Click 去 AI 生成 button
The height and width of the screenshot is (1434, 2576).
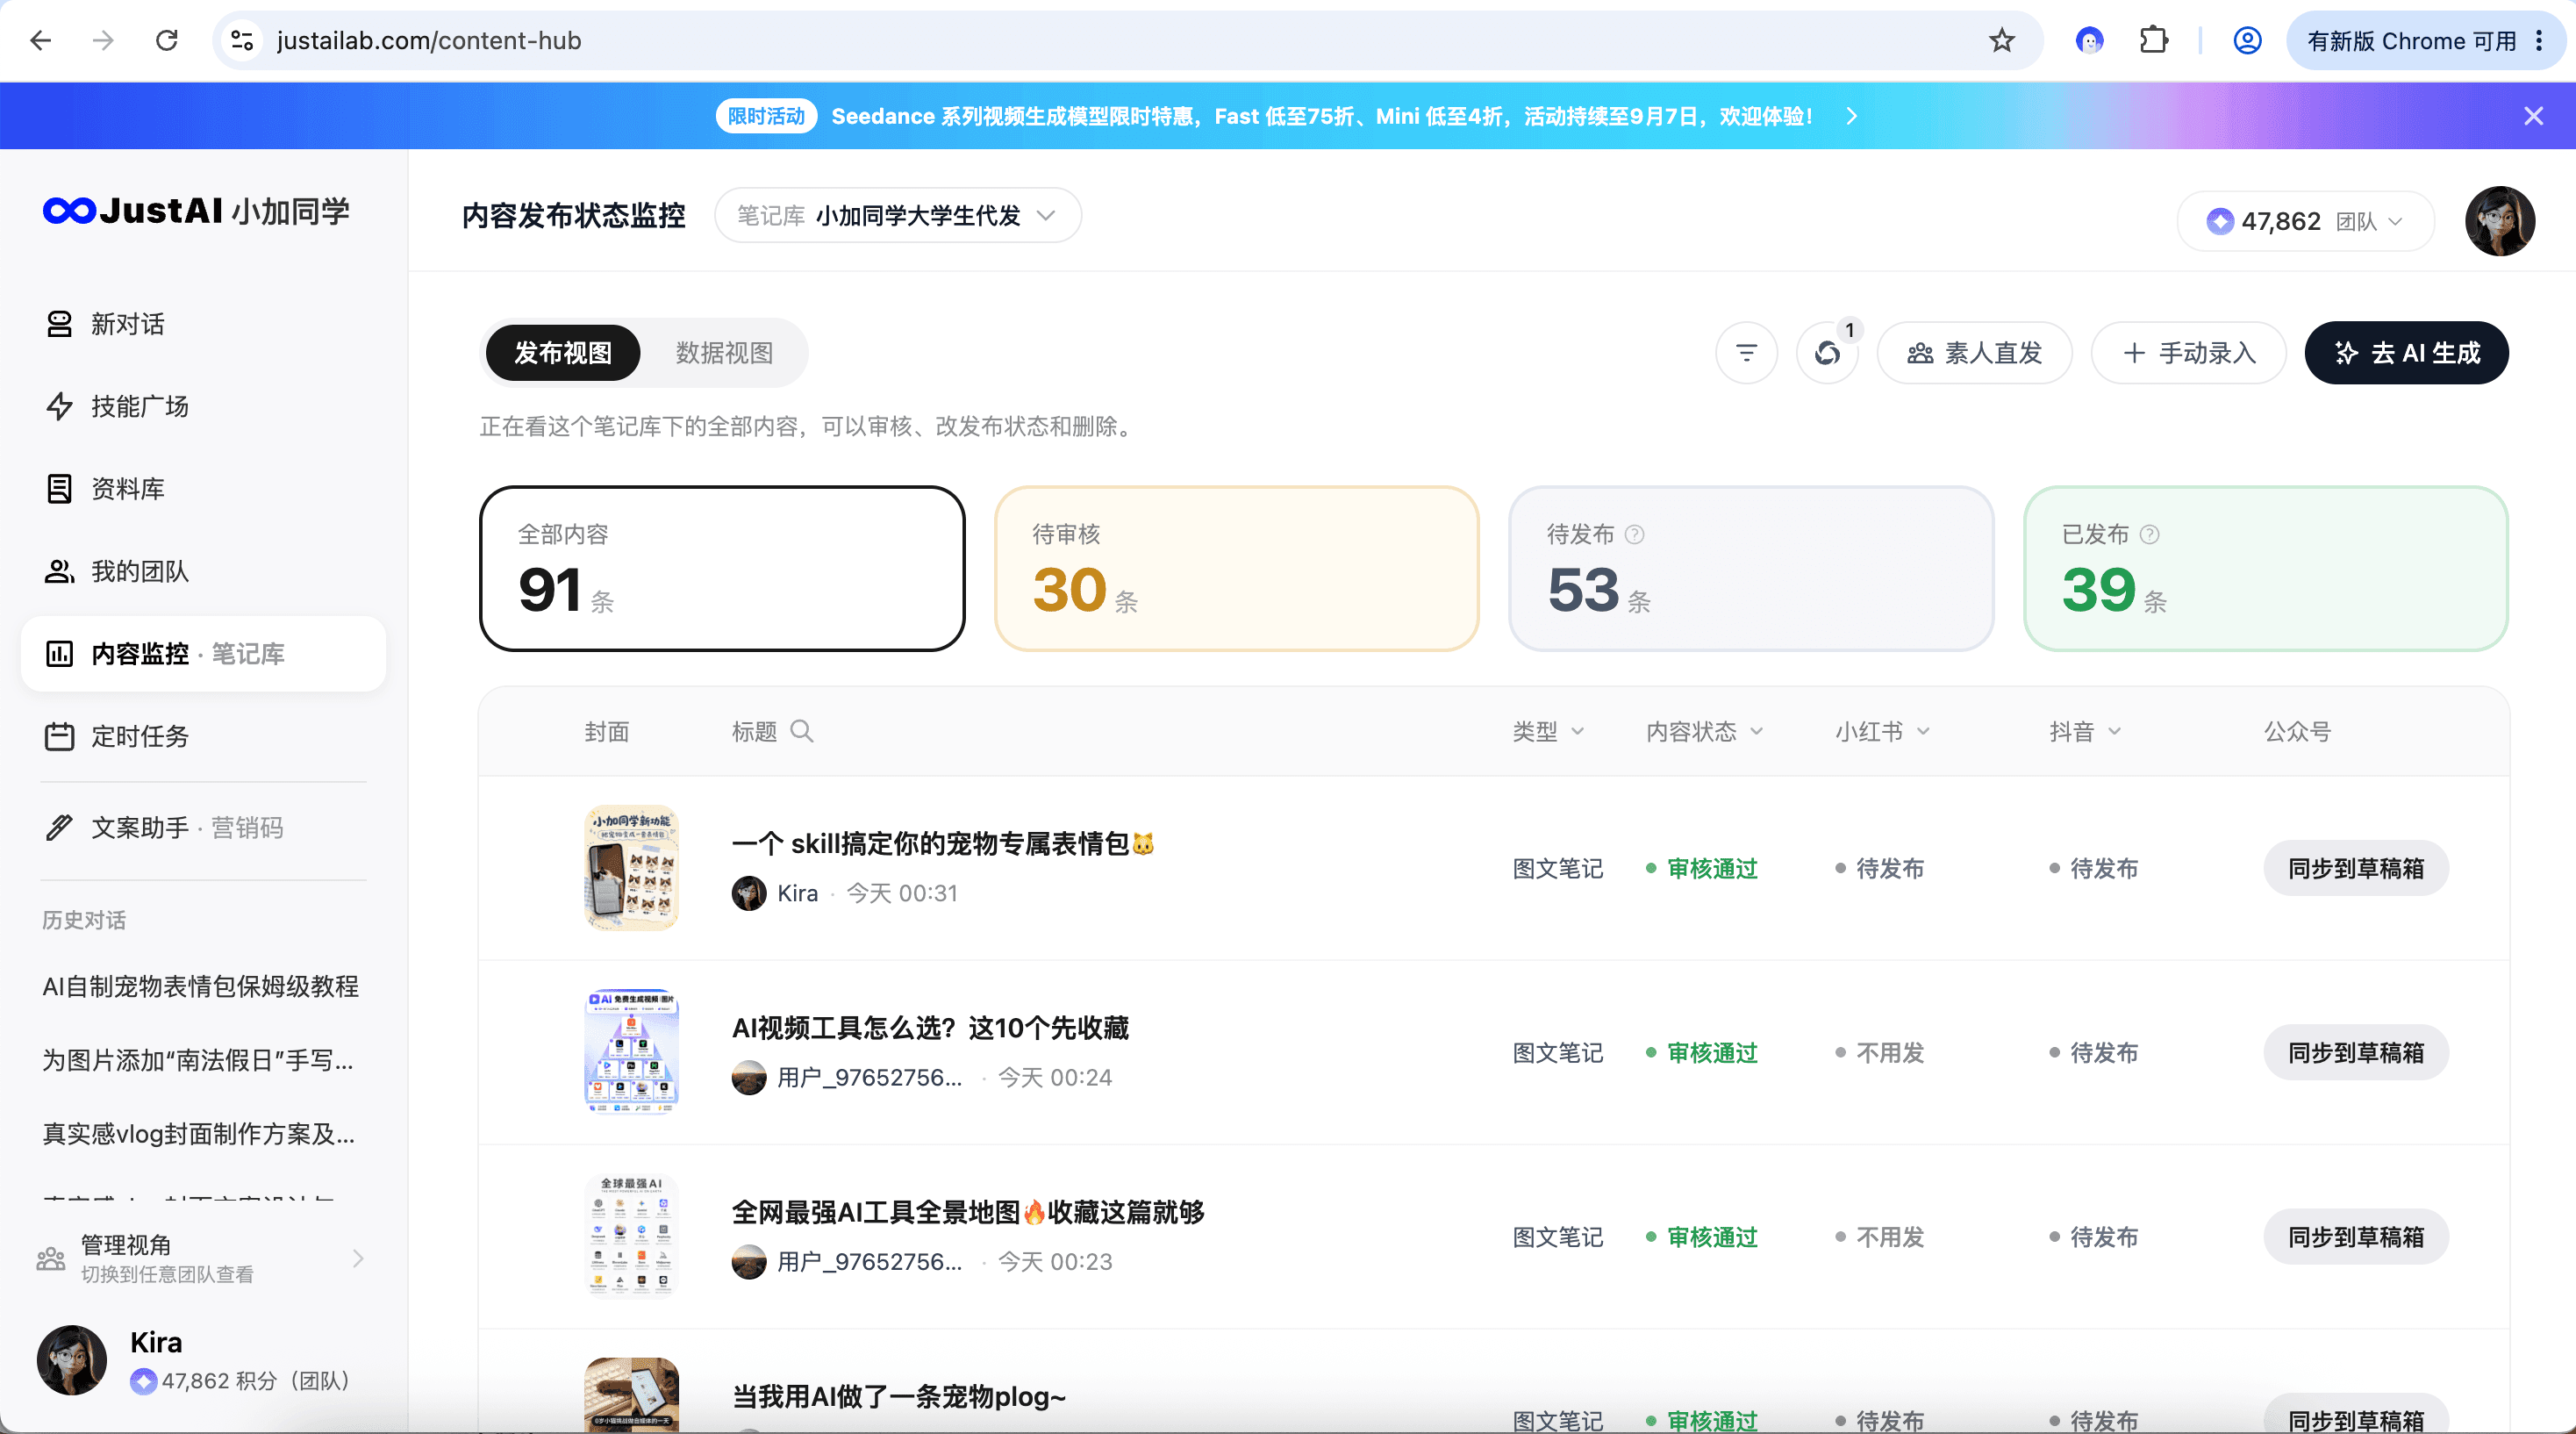pyautogui.click(x=2406, y=353)
